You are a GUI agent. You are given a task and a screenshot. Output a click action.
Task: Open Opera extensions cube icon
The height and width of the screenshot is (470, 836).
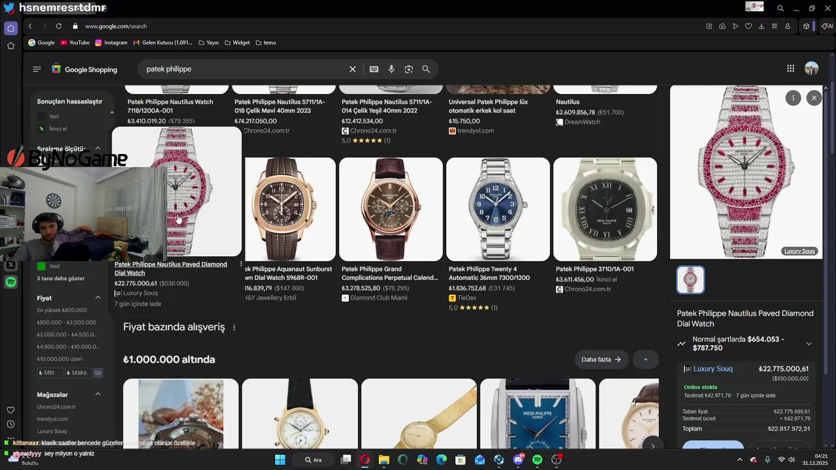(x=807, y=26)
